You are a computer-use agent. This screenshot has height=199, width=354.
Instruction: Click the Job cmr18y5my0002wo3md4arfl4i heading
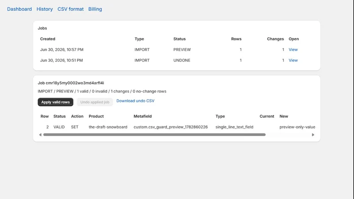pos(71,83)
